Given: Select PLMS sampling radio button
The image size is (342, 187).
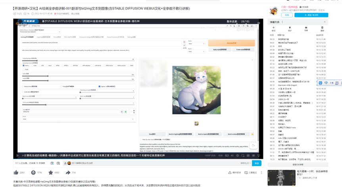Looking at the screenshot, I should pos(24,69).
